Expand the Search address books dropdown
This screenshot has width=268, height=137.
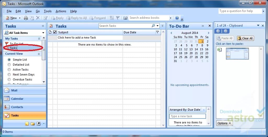coord(170,18)
